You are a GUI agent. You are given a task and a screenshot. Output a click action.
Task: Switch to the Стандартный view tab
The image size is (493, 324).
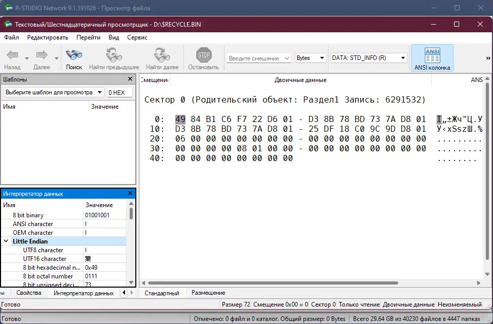162,293
